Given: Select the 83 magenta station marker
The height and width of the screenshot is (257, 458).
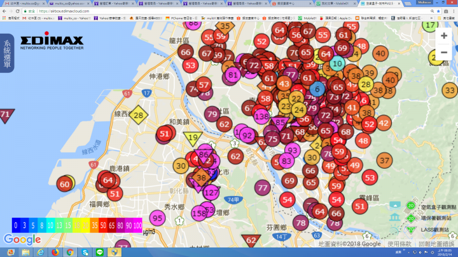Looking at the screenshot, I should (x=286, y=161).
